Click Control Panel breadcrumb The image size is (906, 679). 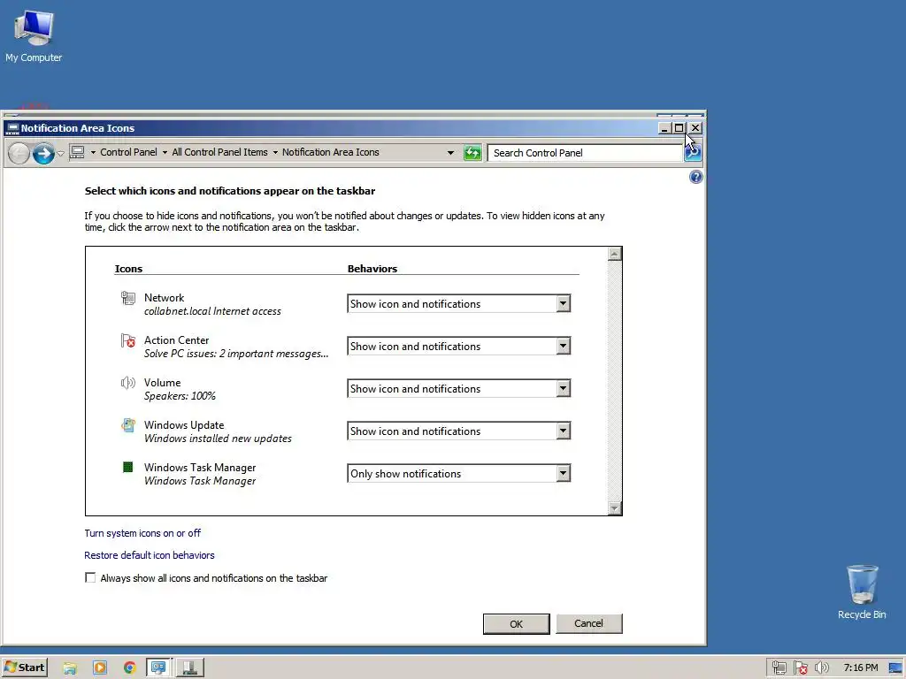[128, 152]
